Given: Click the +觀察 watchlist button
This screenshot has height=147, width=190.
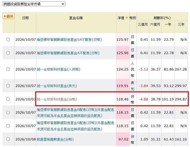Looking at the screenshot, I should pyautogui.click(x=9, y=16).
